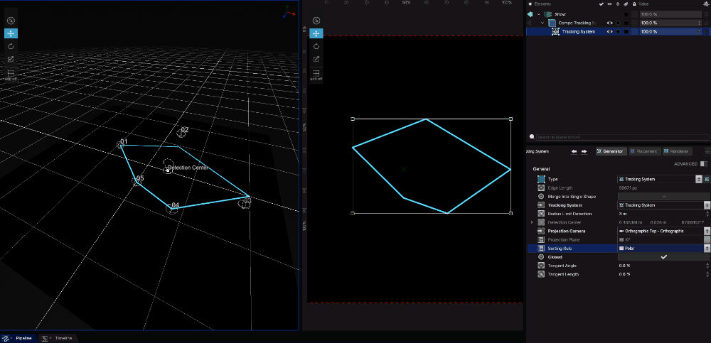Viewport: 711px width, 343px height.
Task: Click the search magnifier icon in Elements panel
Action: pos(532,136)
